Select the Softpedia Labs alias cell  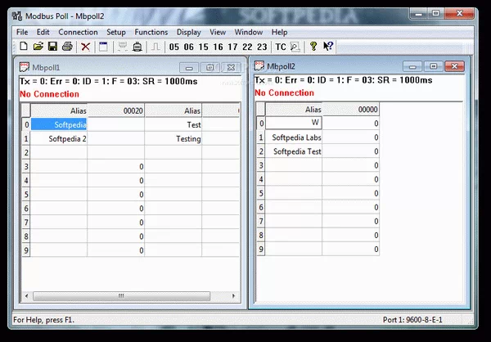(x=294, y=137)
